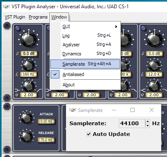Open the Programs menu

pyautogui.click(x=38, y=17)
